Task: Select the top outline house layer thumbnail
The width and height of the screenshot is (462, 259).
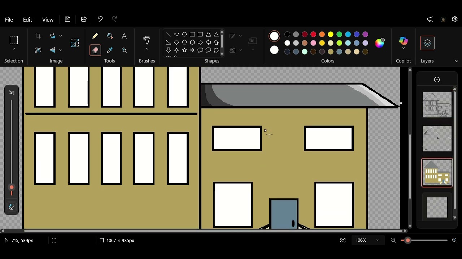Action: coord(437,105)
